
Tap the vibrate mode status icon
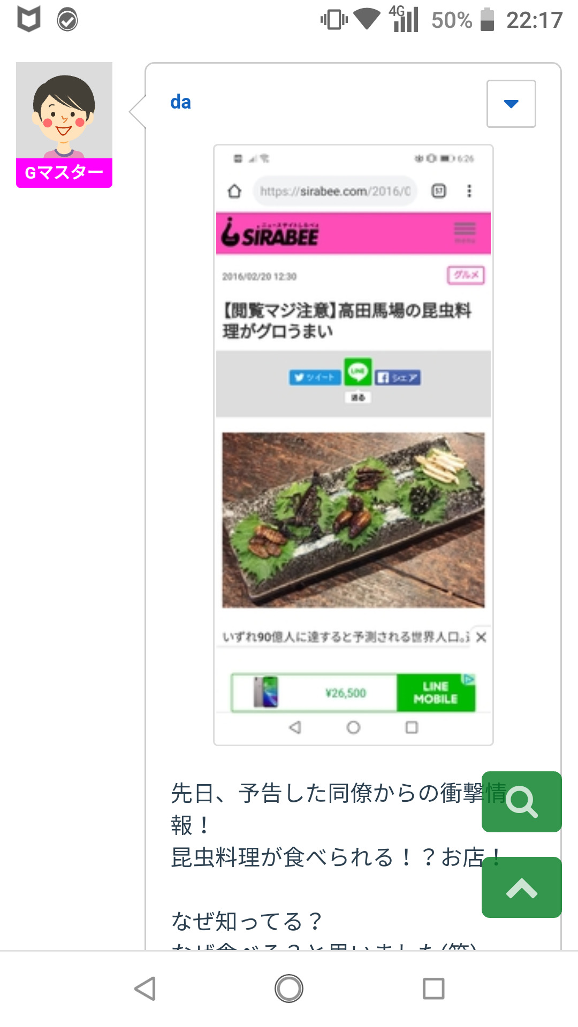pos(334,20)
